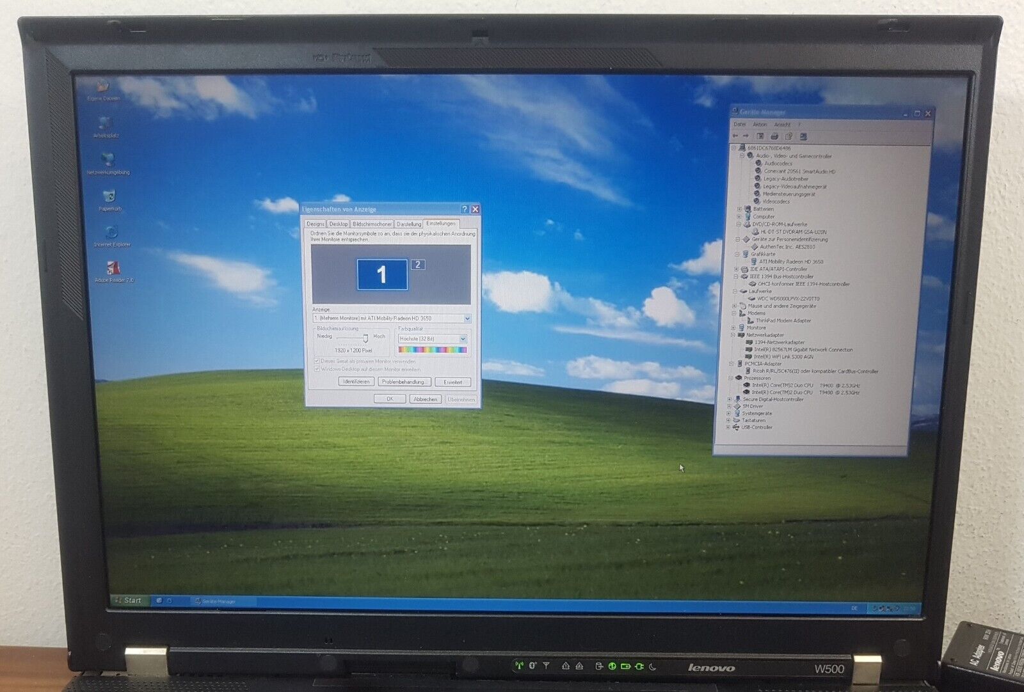Image resolution: width=1024 pixels, height=692 pixels.
Task: Click the print icon in Geräte-Manager toolbar
Action: click(774, 136)
